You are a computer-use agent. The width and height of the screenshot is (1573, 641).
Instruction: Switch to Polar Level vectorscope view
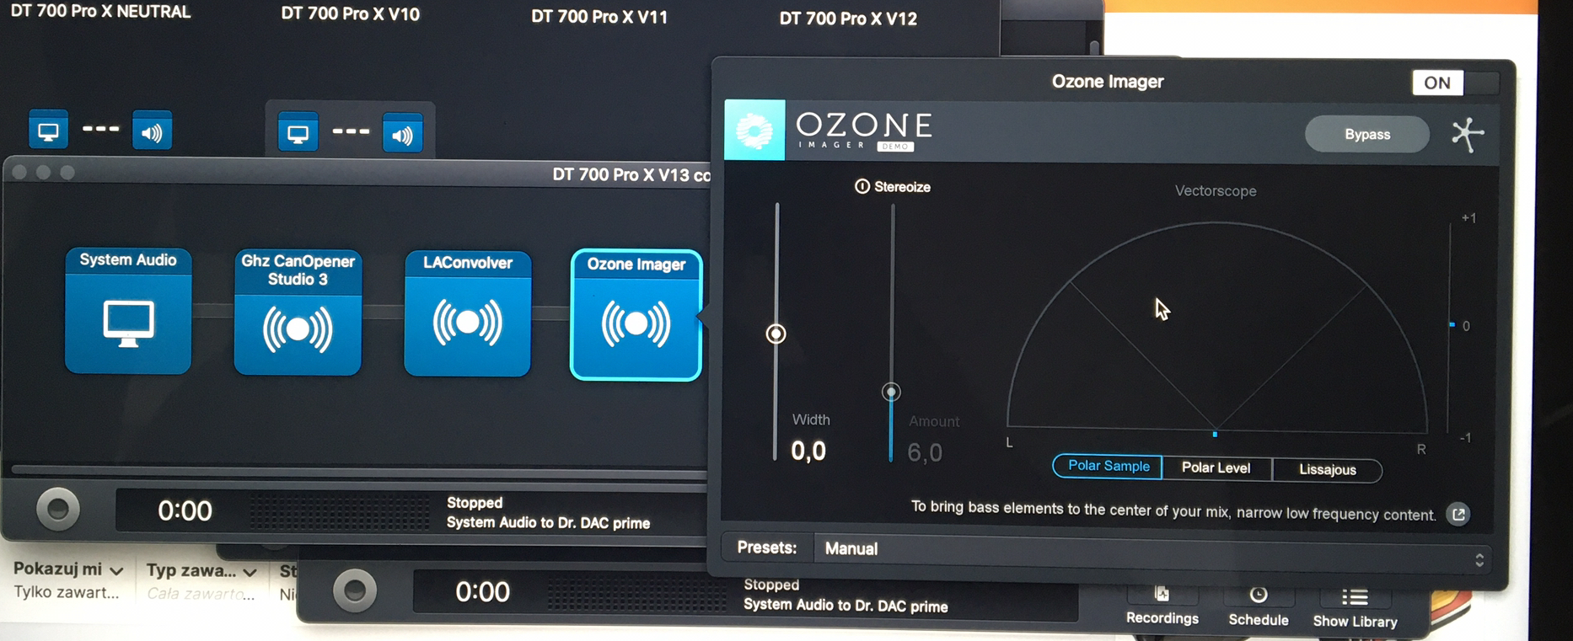(x=1216, y=468)
